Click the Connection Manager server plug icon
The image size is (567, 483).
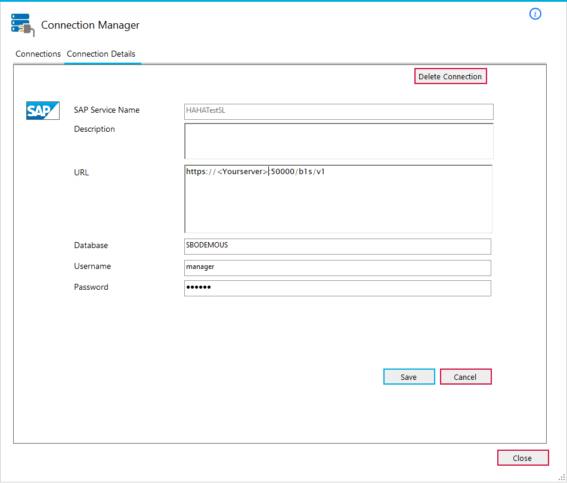(23, 25)
